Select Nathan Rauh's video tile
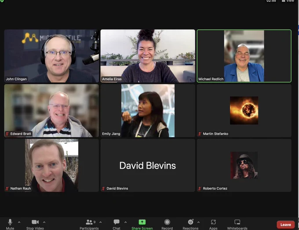 click(x=51, y=165)
